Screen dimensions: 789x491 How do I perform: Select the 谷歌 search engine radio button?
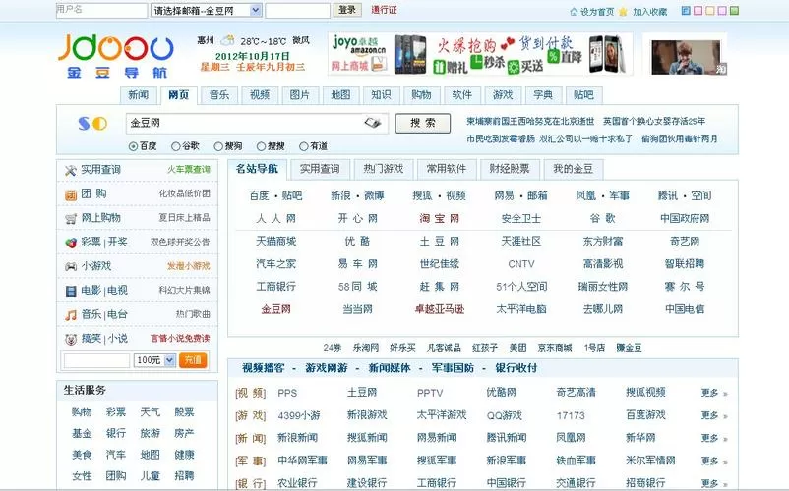[x=176, y=146]
